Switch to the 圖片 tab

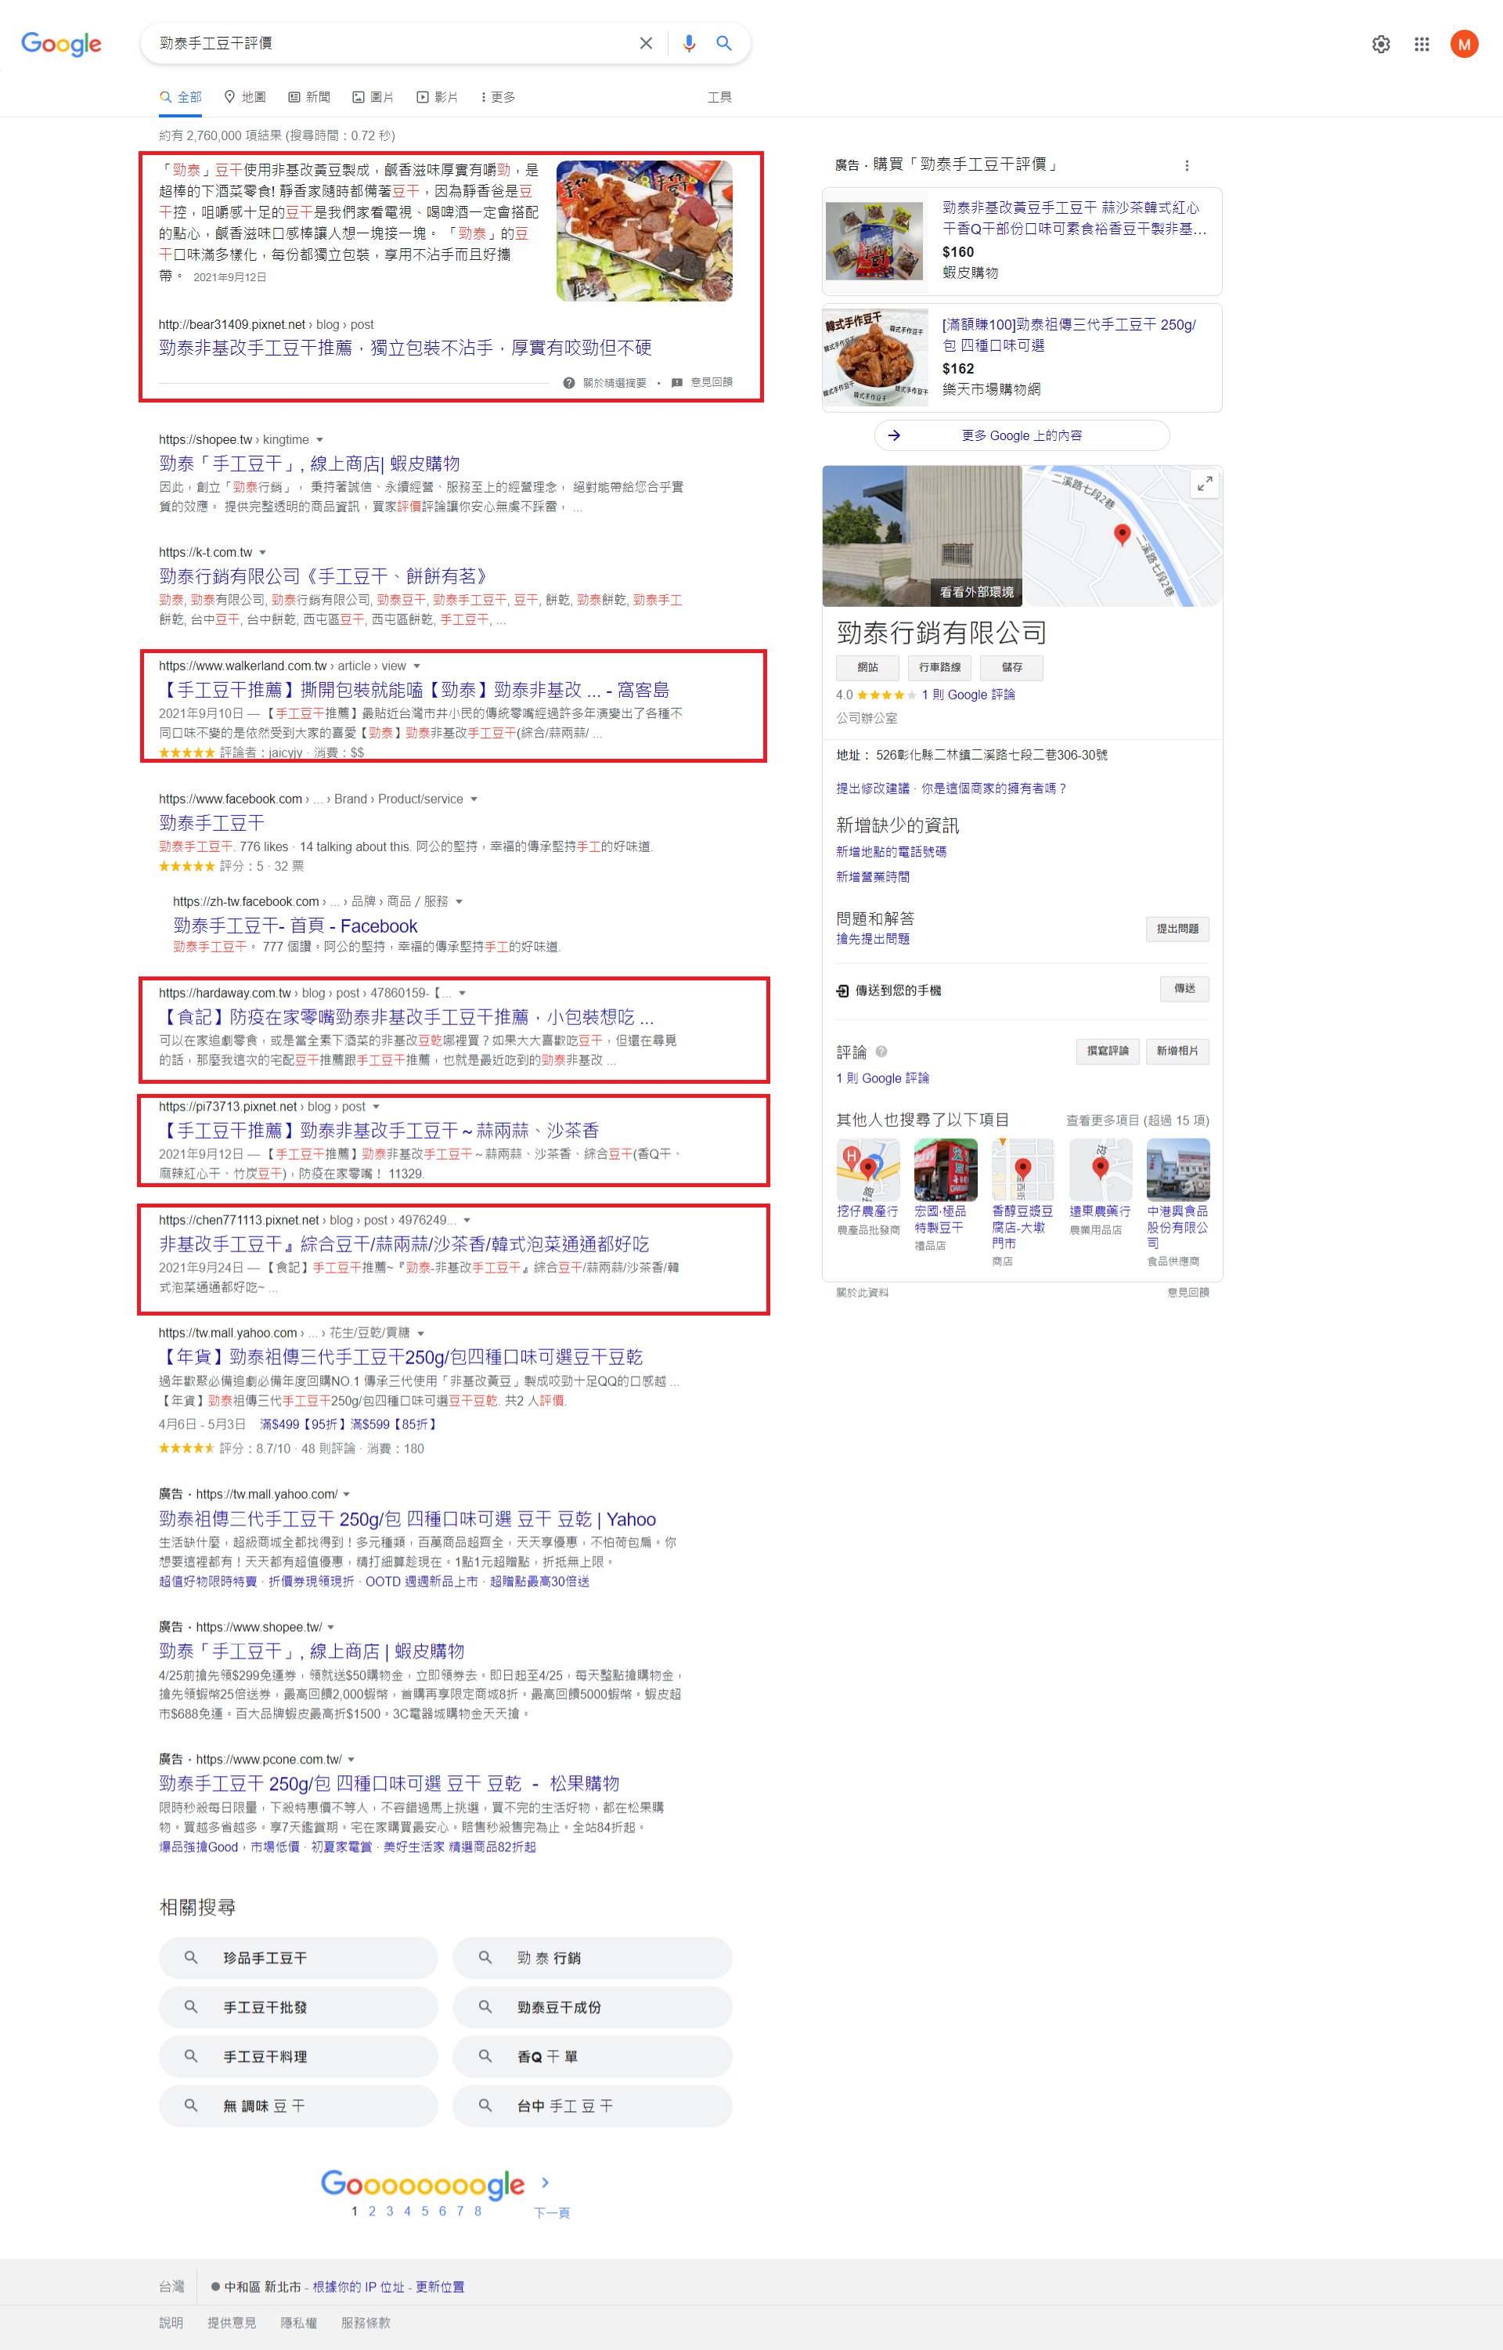373,96
